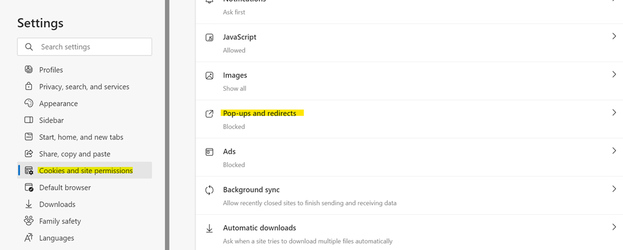Click the Ads permission icon
Viewport: 623px width, 250px height.
209,152
